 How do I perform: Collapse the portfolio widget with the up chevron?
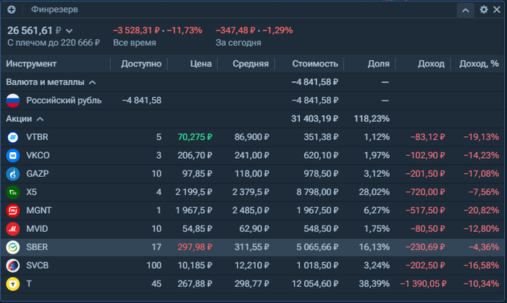[466, 10]
